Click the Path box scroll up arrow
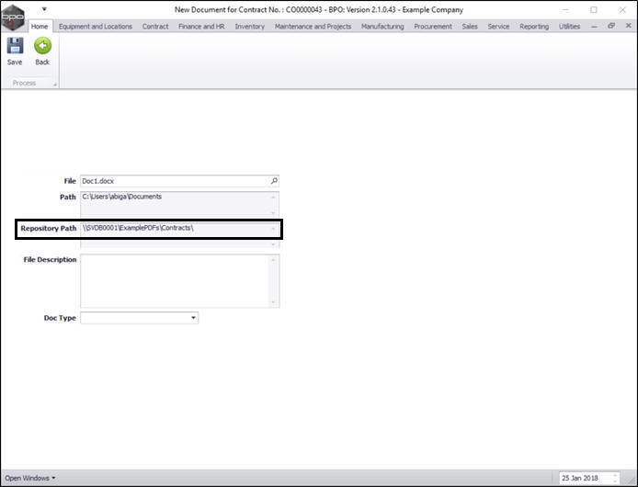638x487 pixels. [273, 197]
